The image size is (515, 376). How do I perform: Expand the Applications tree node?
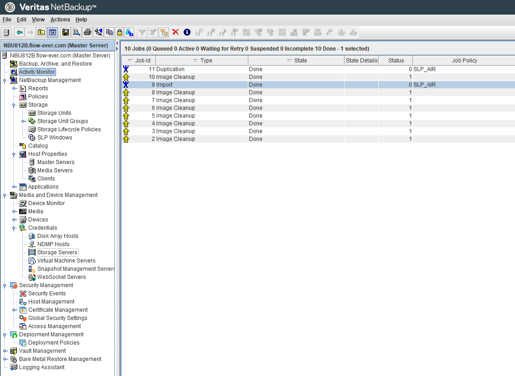tap(15, 187)
